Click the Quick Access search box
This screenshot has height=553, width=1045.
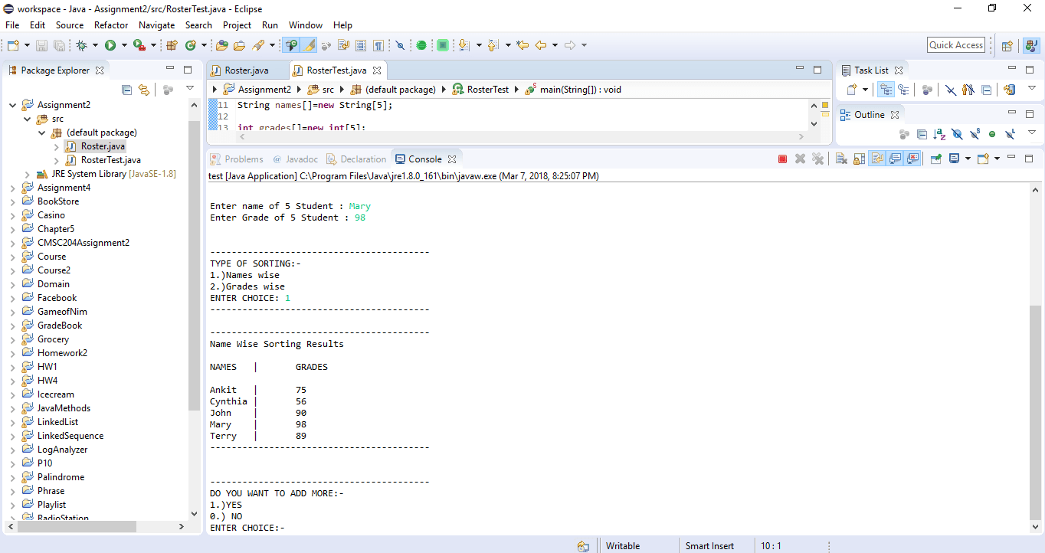point(956,45)
